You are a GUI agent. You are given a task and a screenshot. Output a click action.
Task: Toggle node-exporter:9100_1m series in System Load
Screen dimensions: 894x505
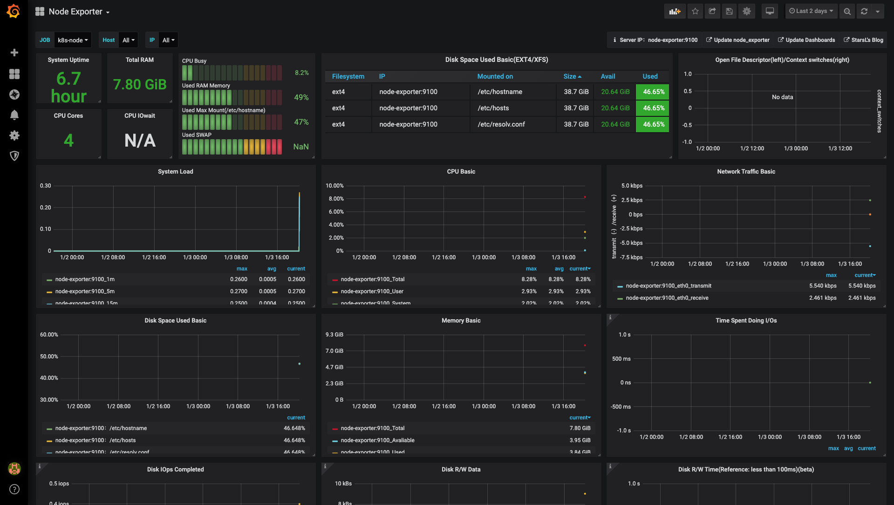[85, 279]
